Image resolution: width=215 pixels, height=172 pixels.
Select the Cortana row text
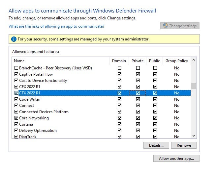(x=26, y=124)
